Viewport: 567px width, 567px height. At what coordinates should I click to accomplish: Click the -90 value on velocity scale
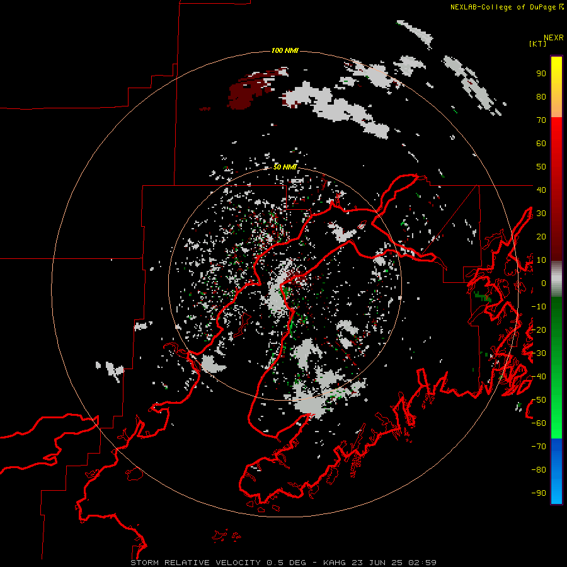539,493
